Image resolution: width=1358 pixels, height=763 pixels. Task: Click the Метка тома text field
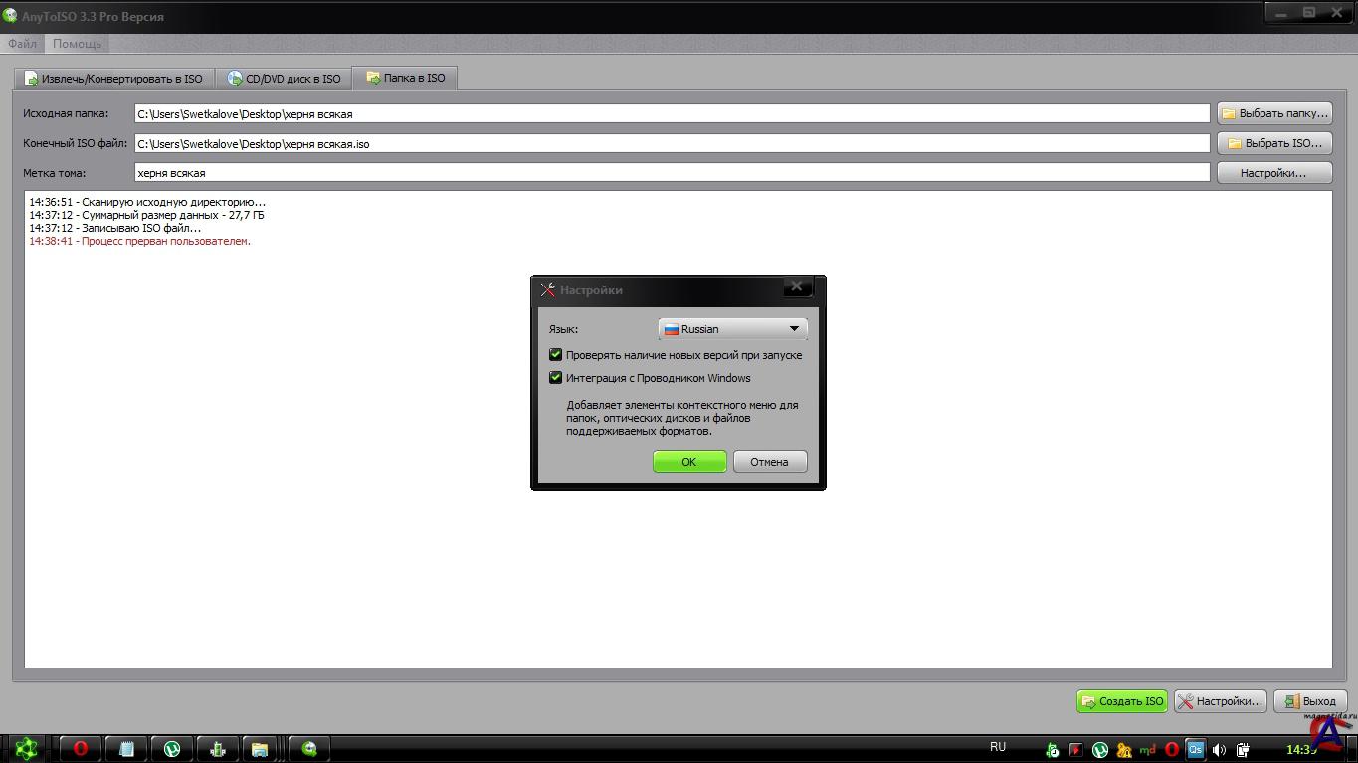click(x=672, y=173)
